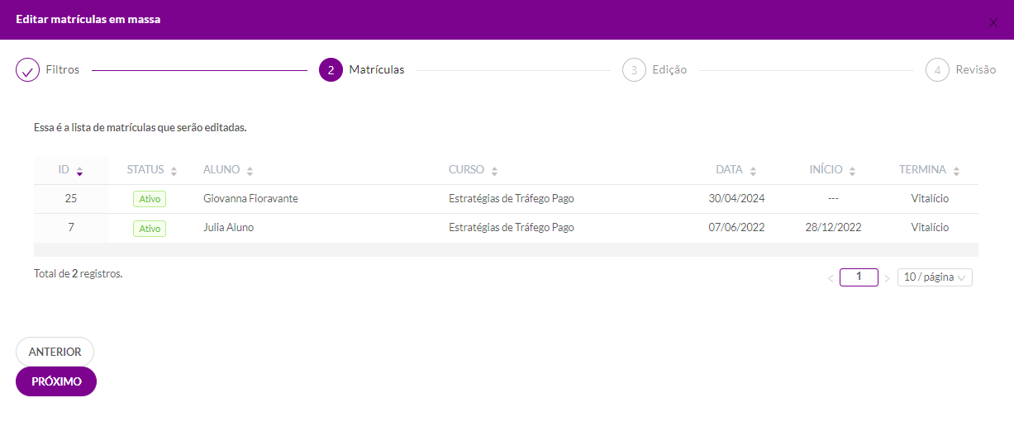Select the Filtros step label
The width and height of the screenshot is (1014, 426).
[63, 70]
